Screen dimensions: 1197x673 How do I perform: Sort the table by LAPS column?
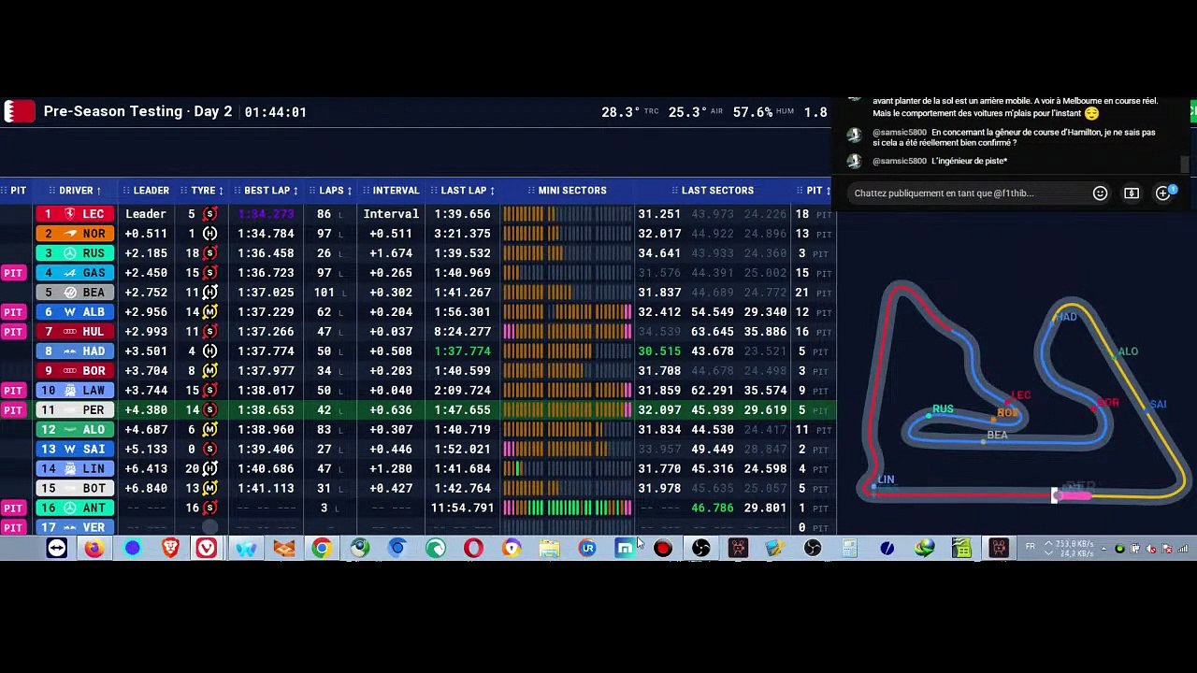(331, 191)
